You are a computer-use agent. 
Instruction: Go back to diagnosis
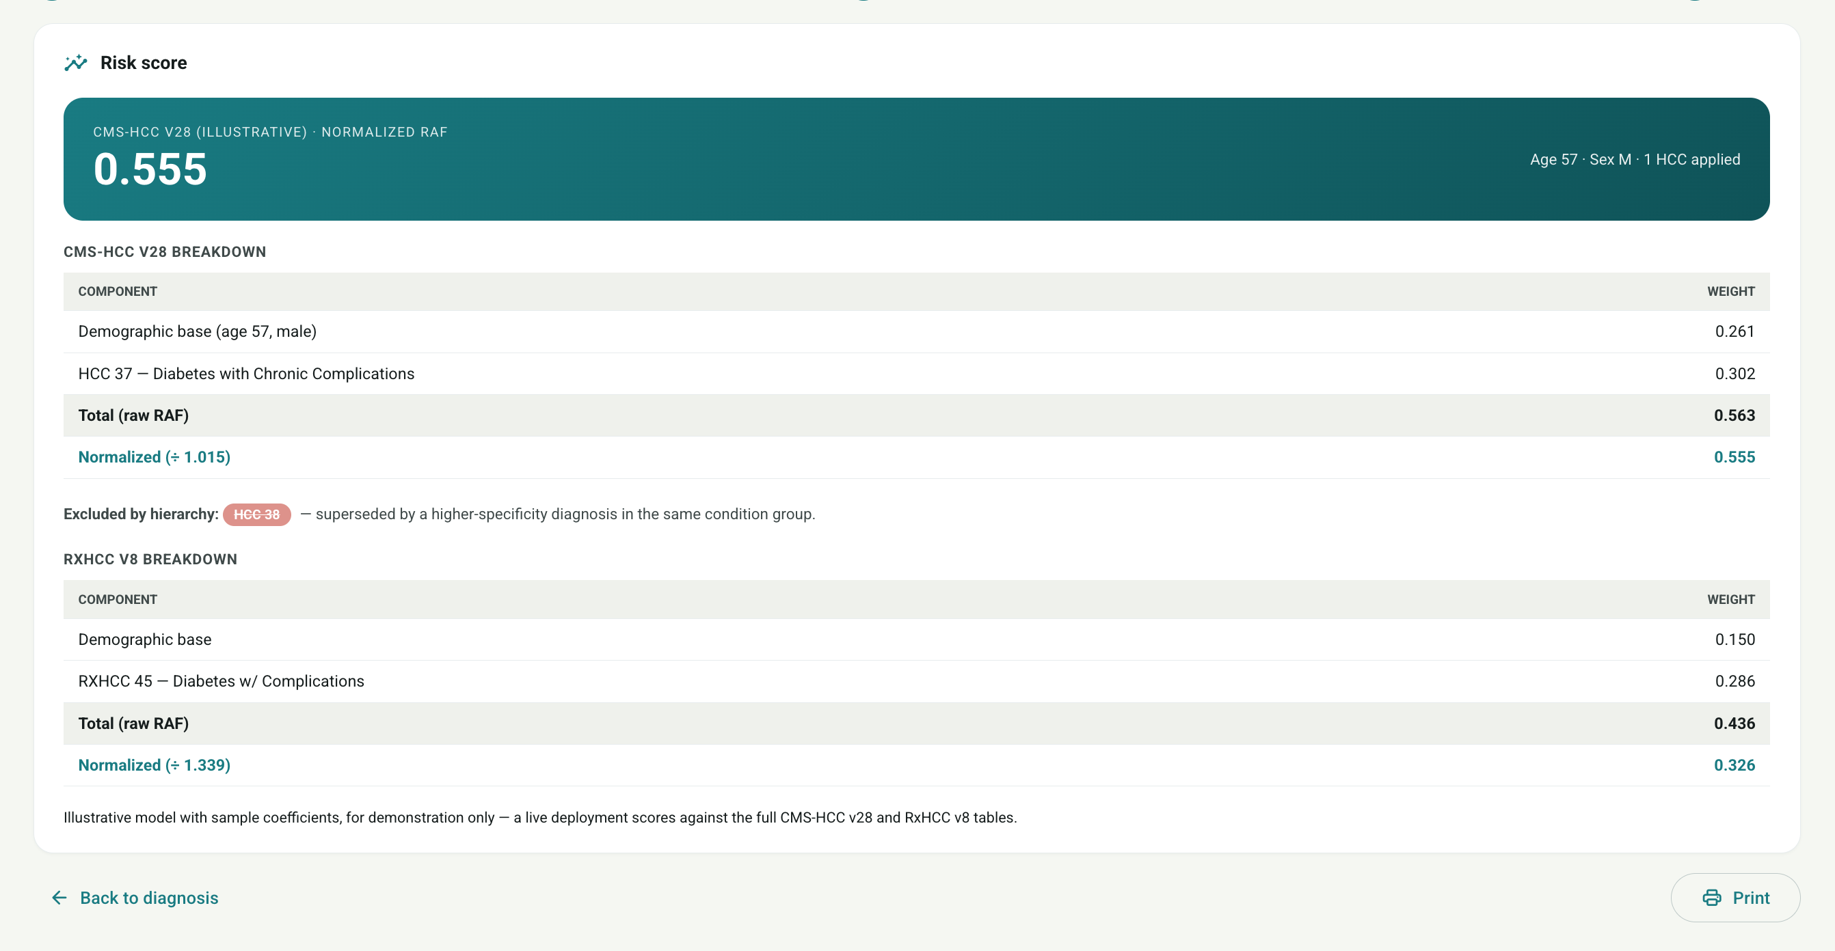(x=135, y=898)
